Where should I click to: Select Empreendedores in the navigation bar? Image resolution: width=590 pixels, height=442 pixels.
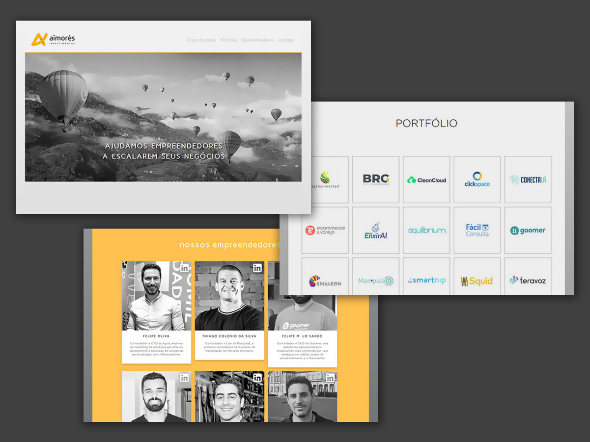coord(257,40)
